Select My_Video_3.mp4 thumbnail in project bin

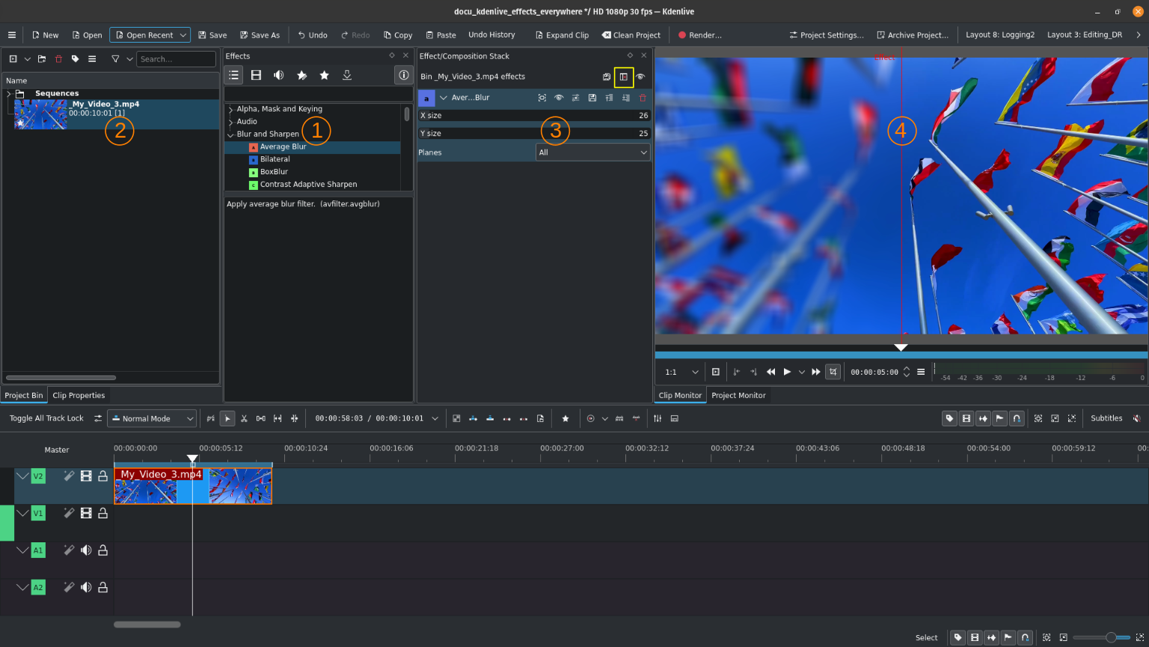point(40,114)
